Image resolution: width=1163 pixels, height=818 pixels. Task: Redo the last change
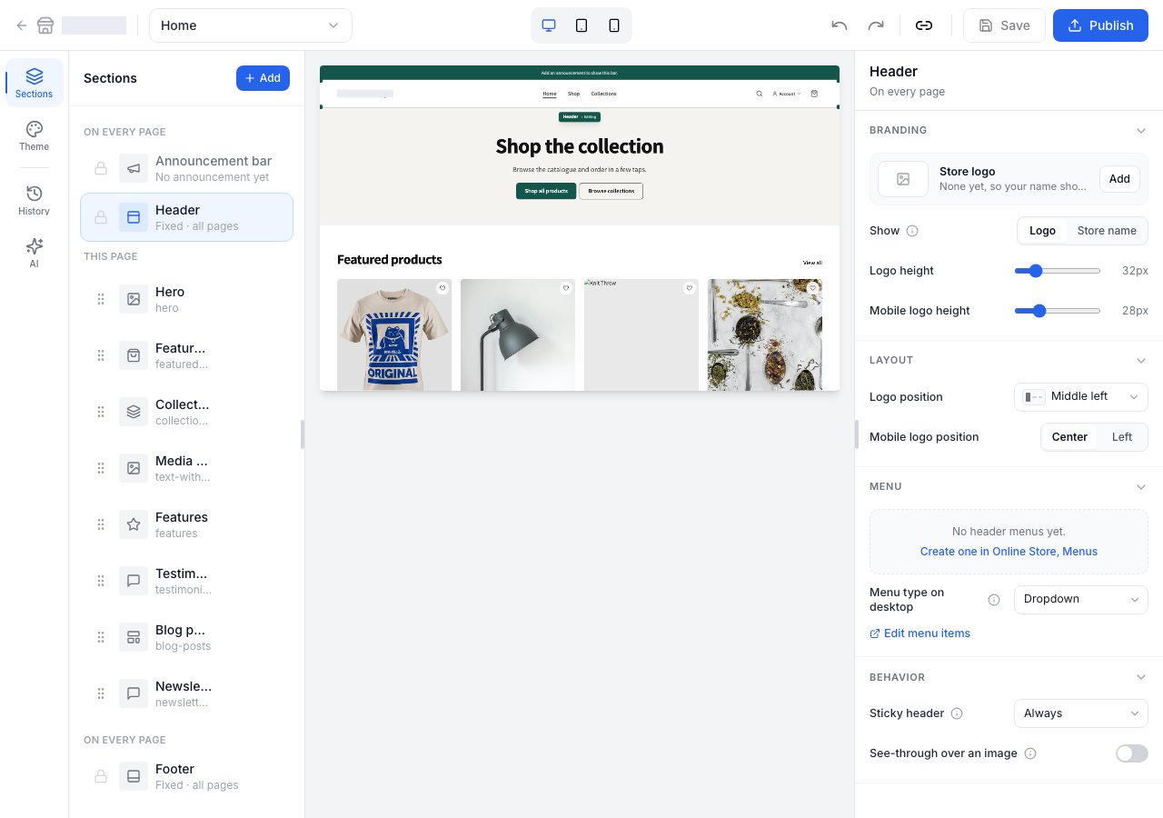[x=876, y=25]
